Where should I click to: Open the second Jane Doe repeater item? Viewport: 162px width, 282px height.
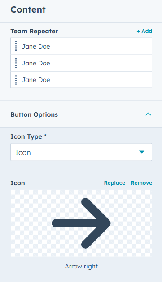(81, 63)
